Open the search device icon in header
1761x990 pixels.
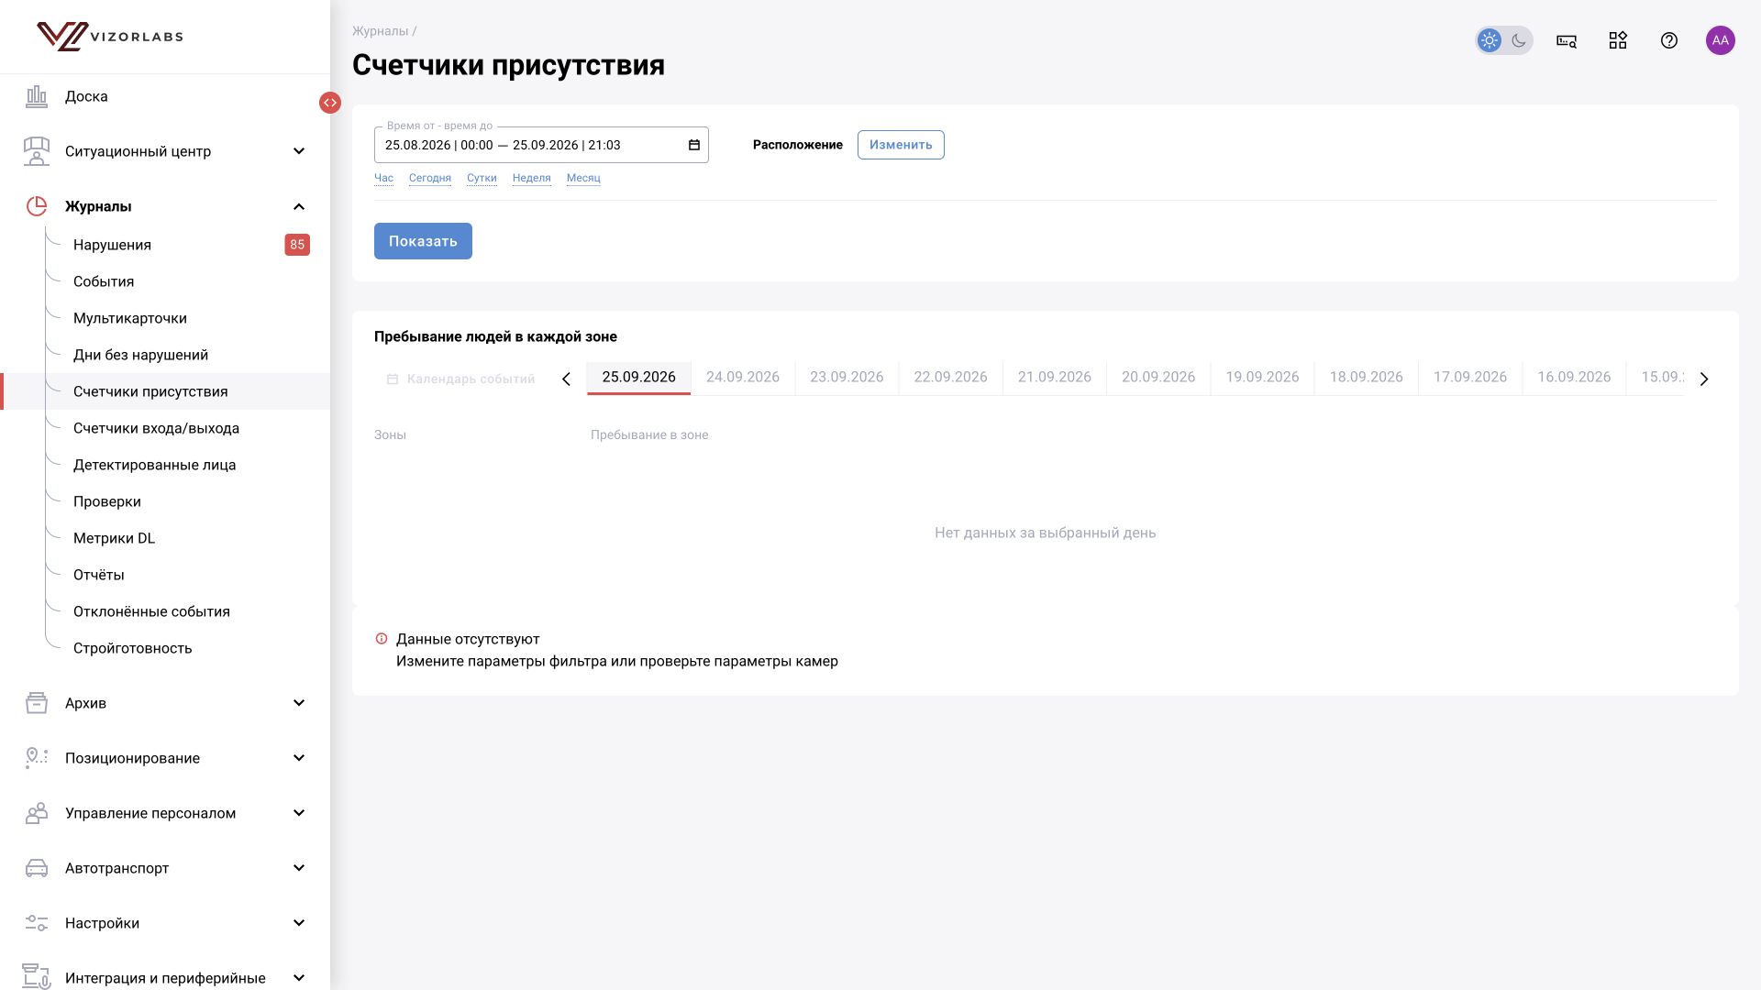1567,40
